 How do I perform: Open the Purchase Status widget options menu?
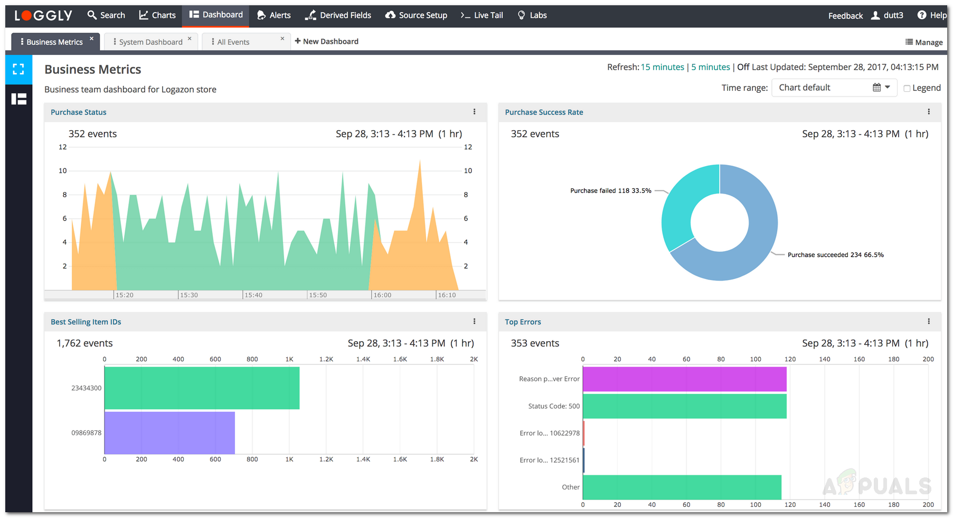(x=474, y=112)
